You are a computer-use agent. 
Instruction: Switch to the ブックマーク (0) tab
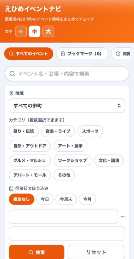click(x=82, y=54)
